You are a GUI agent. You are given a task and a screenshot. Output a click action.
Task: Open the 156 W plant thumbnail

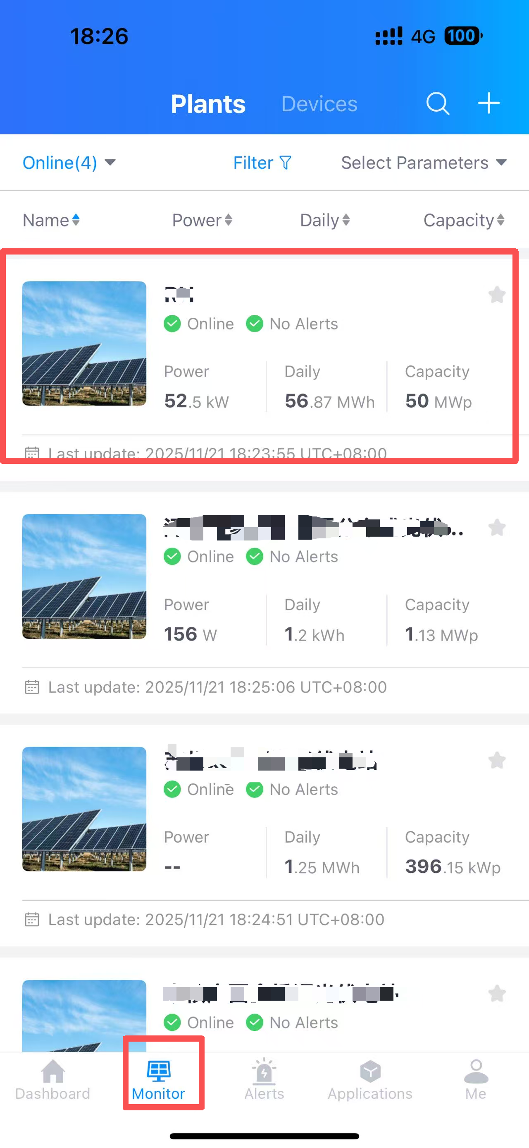[x=84, y=576]
